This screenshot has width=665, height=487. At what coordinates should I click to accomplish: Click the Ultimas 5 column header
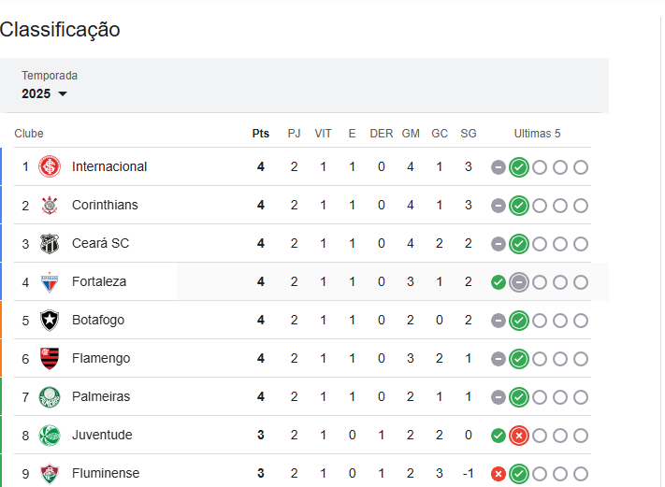click(x=538, y=134)
